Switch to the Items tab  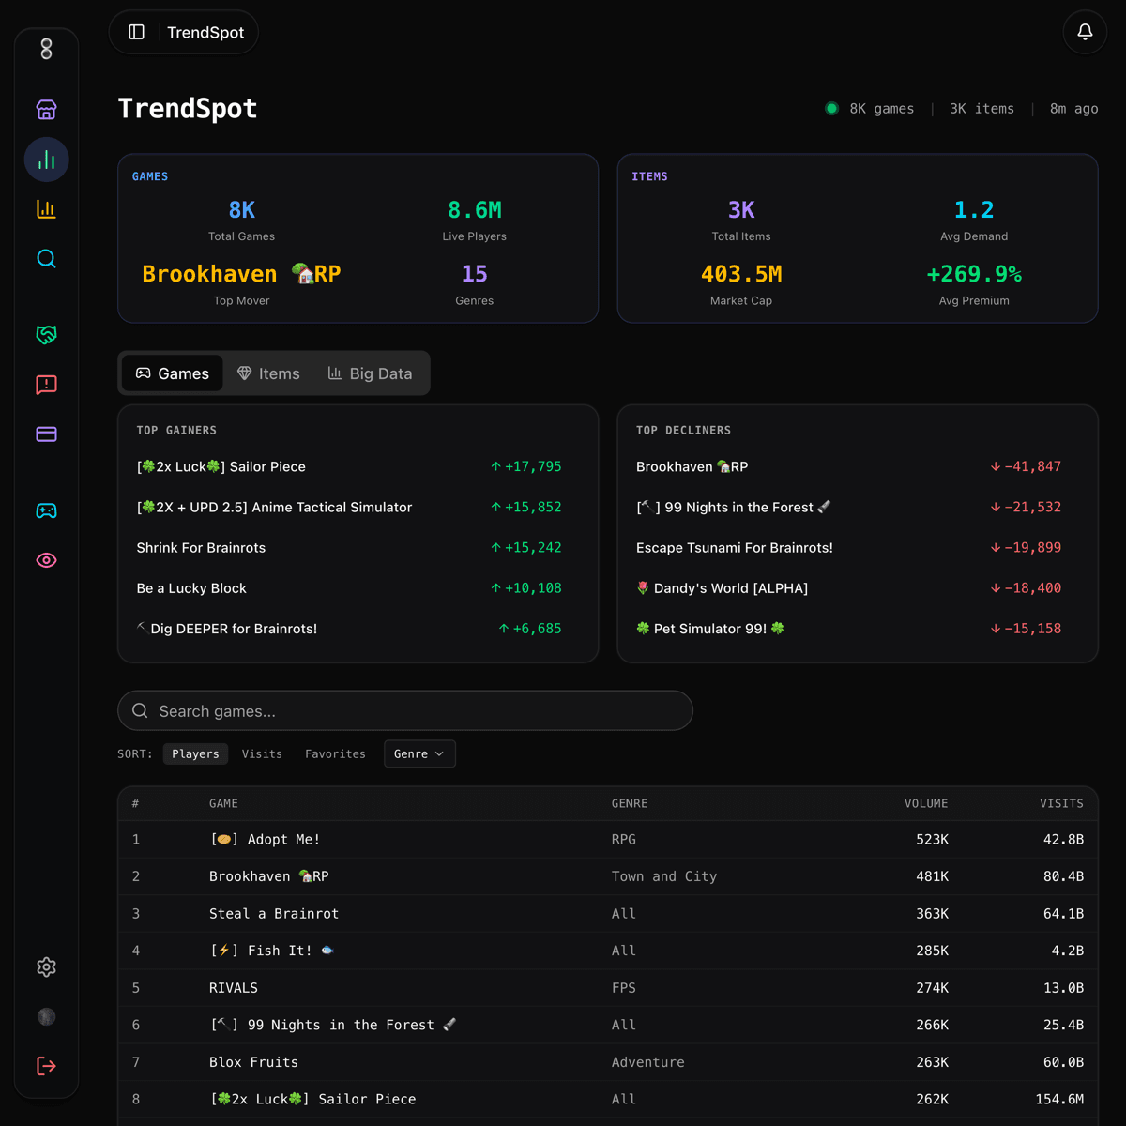point(268,373)
